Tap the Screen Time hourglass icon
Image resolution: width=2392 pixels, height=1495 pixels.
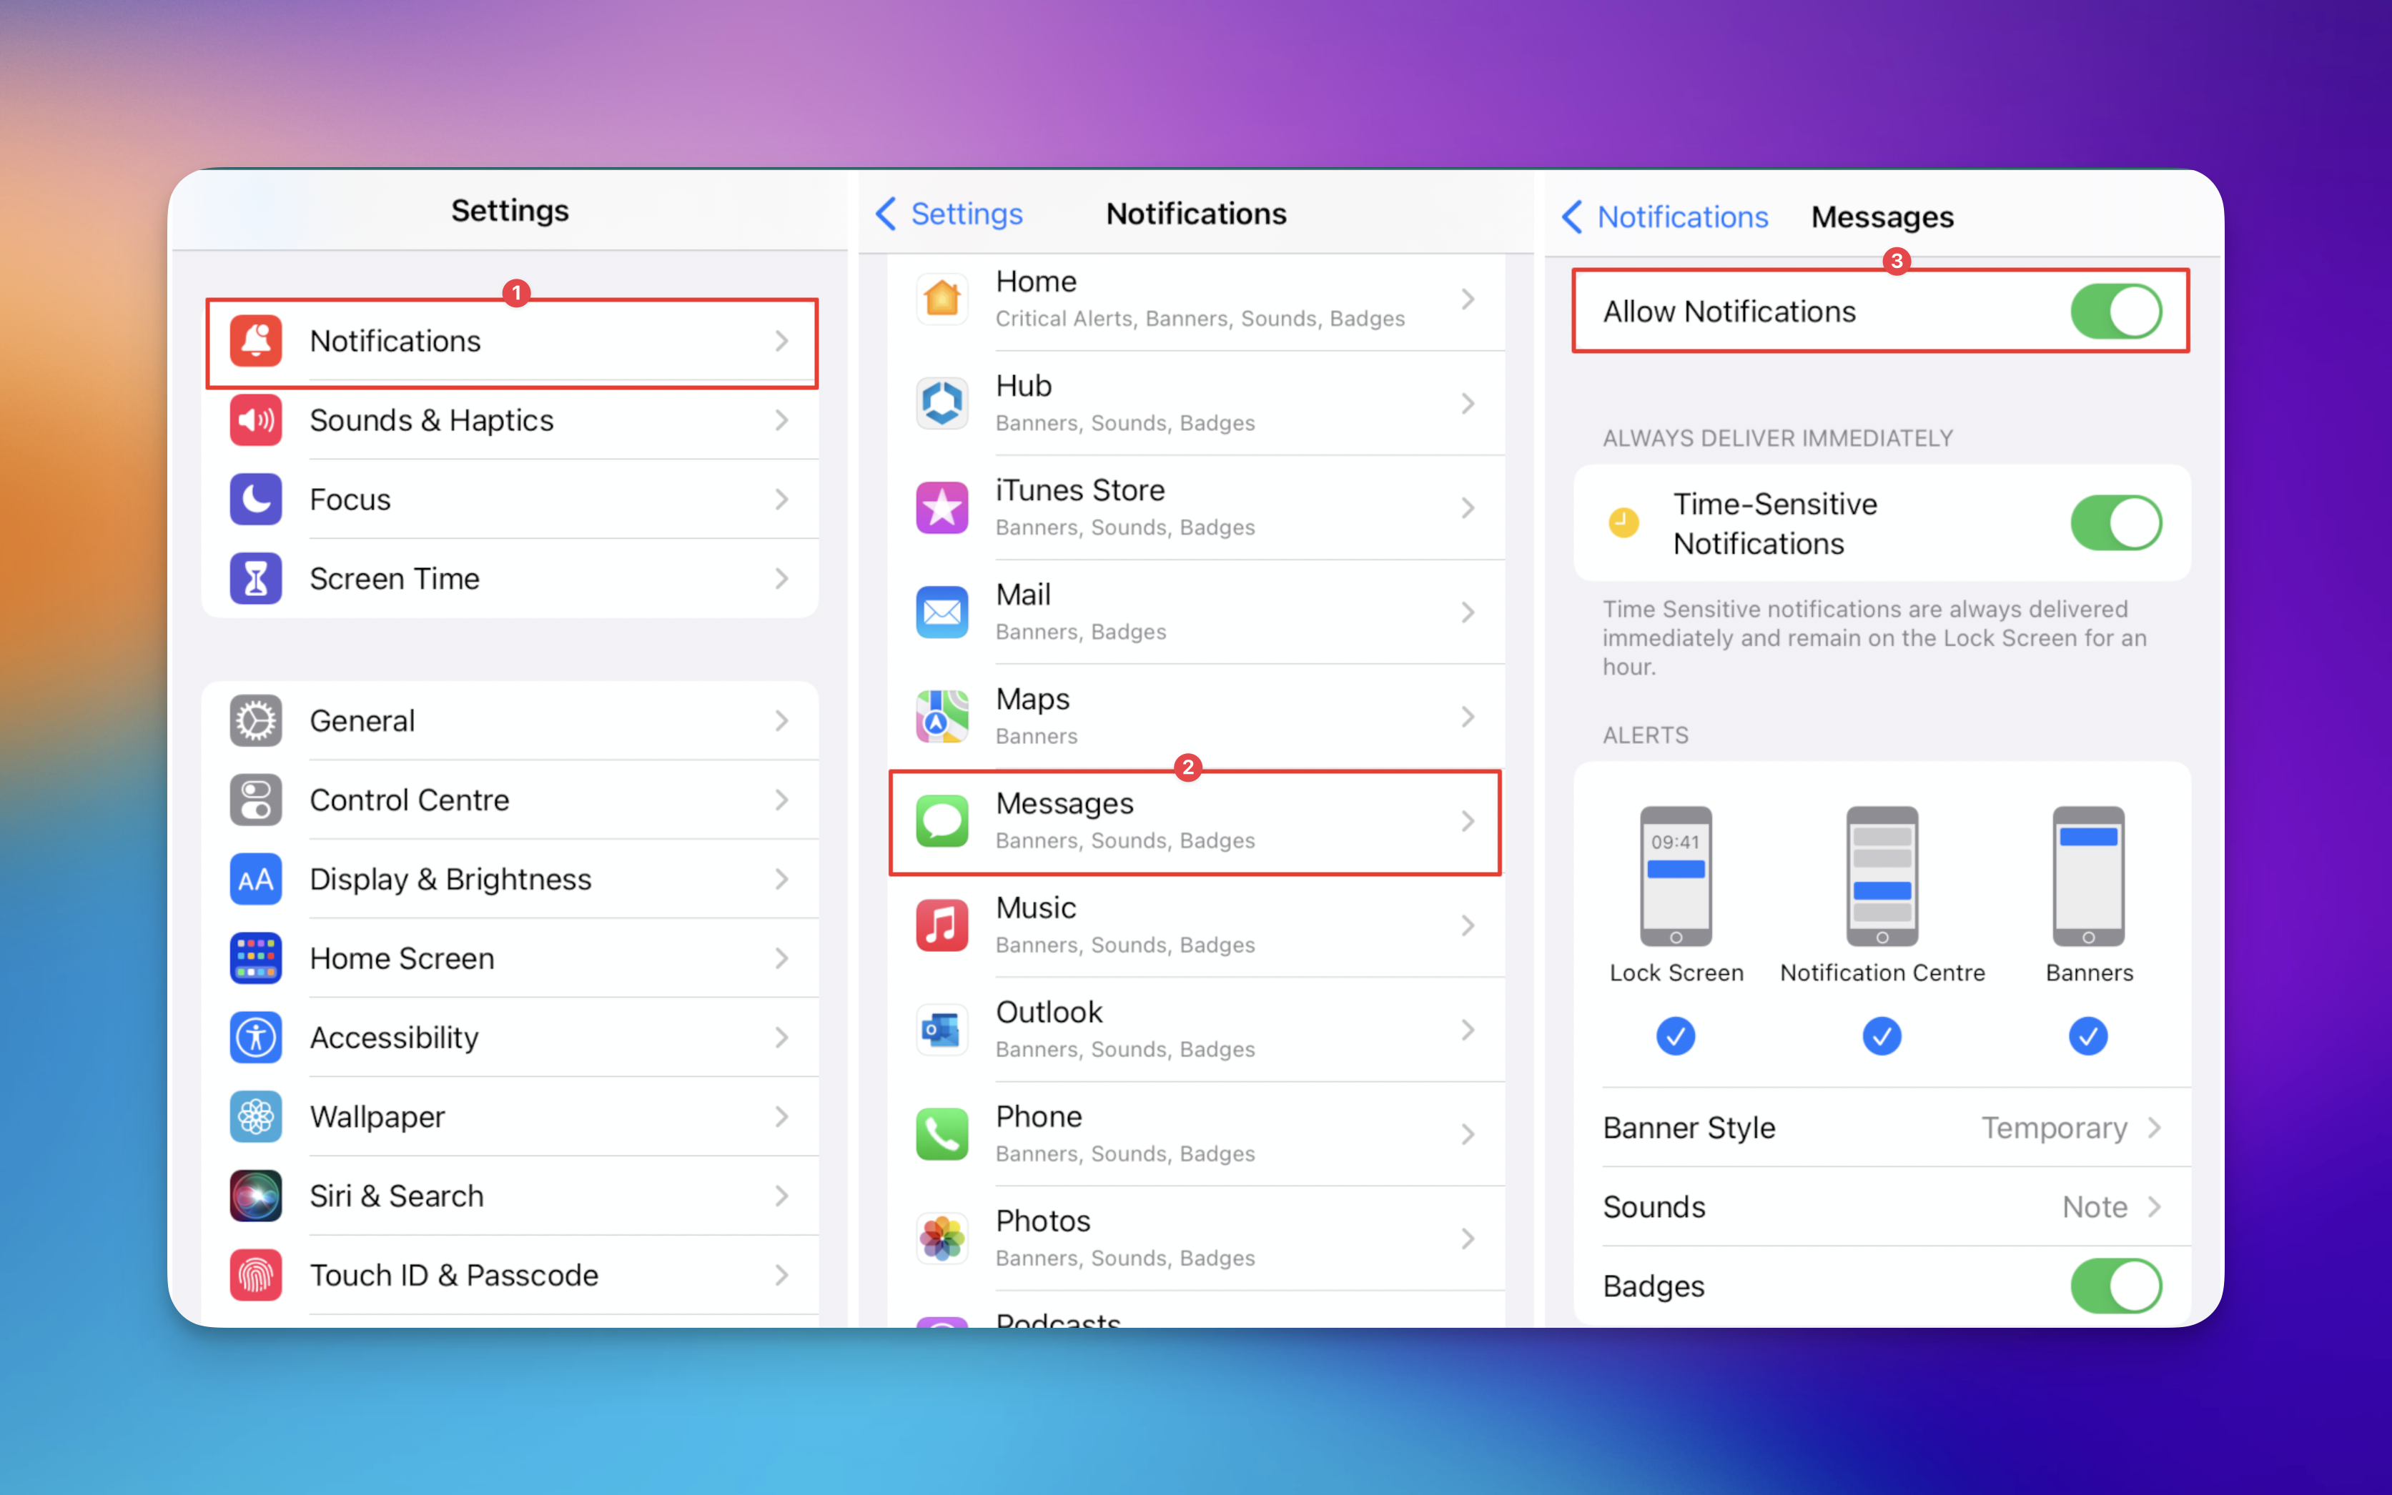pos(256,578)
